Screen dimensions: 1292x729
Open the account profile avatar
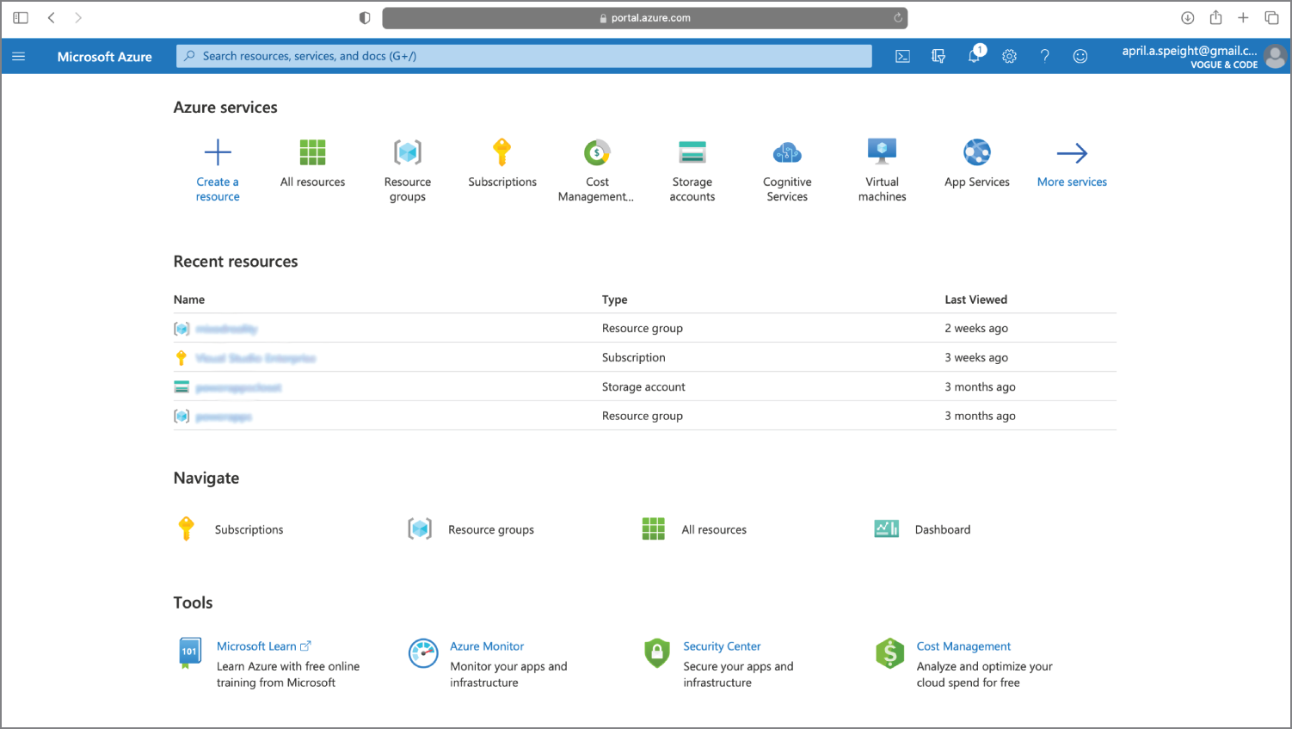1276,57
